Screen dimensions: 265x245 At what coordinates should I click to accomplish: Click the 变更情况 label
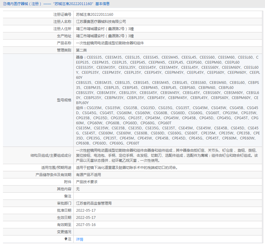(64, 232)
